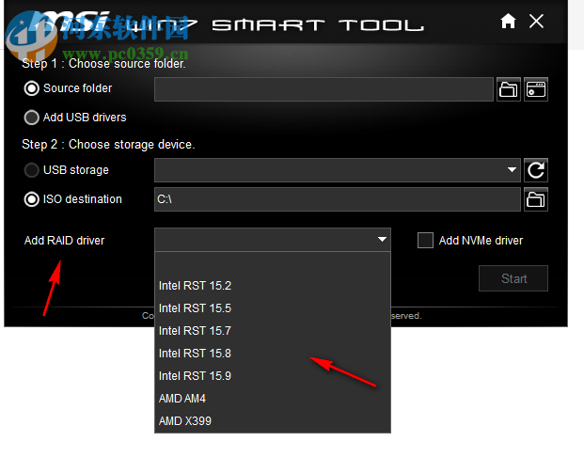The height and width of the screenshot is (457, 584).
Task: Select Intel RST 15.8 in dropdown
Action: [x=273, y=354]
